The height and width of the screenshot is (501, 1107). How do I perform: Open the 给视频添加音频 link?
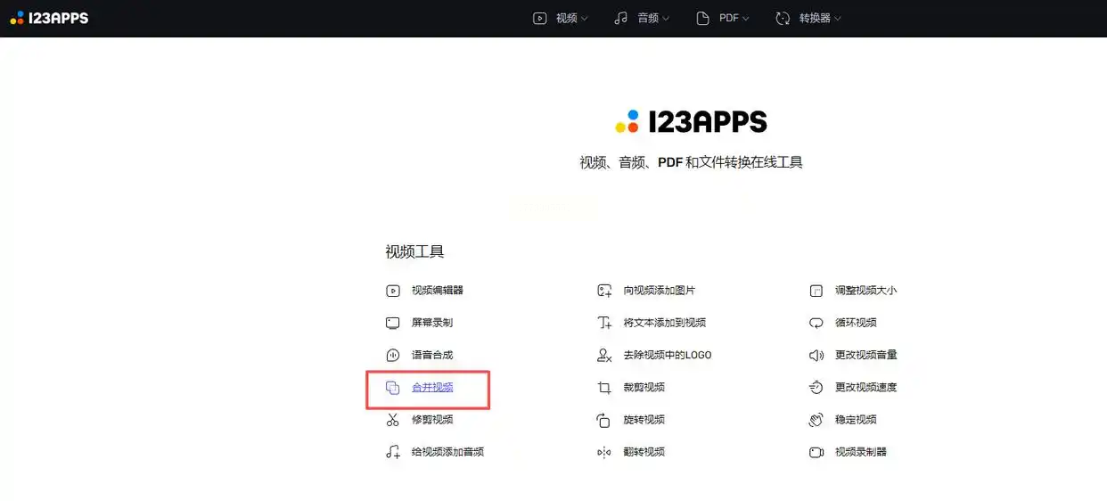(447, 452)
